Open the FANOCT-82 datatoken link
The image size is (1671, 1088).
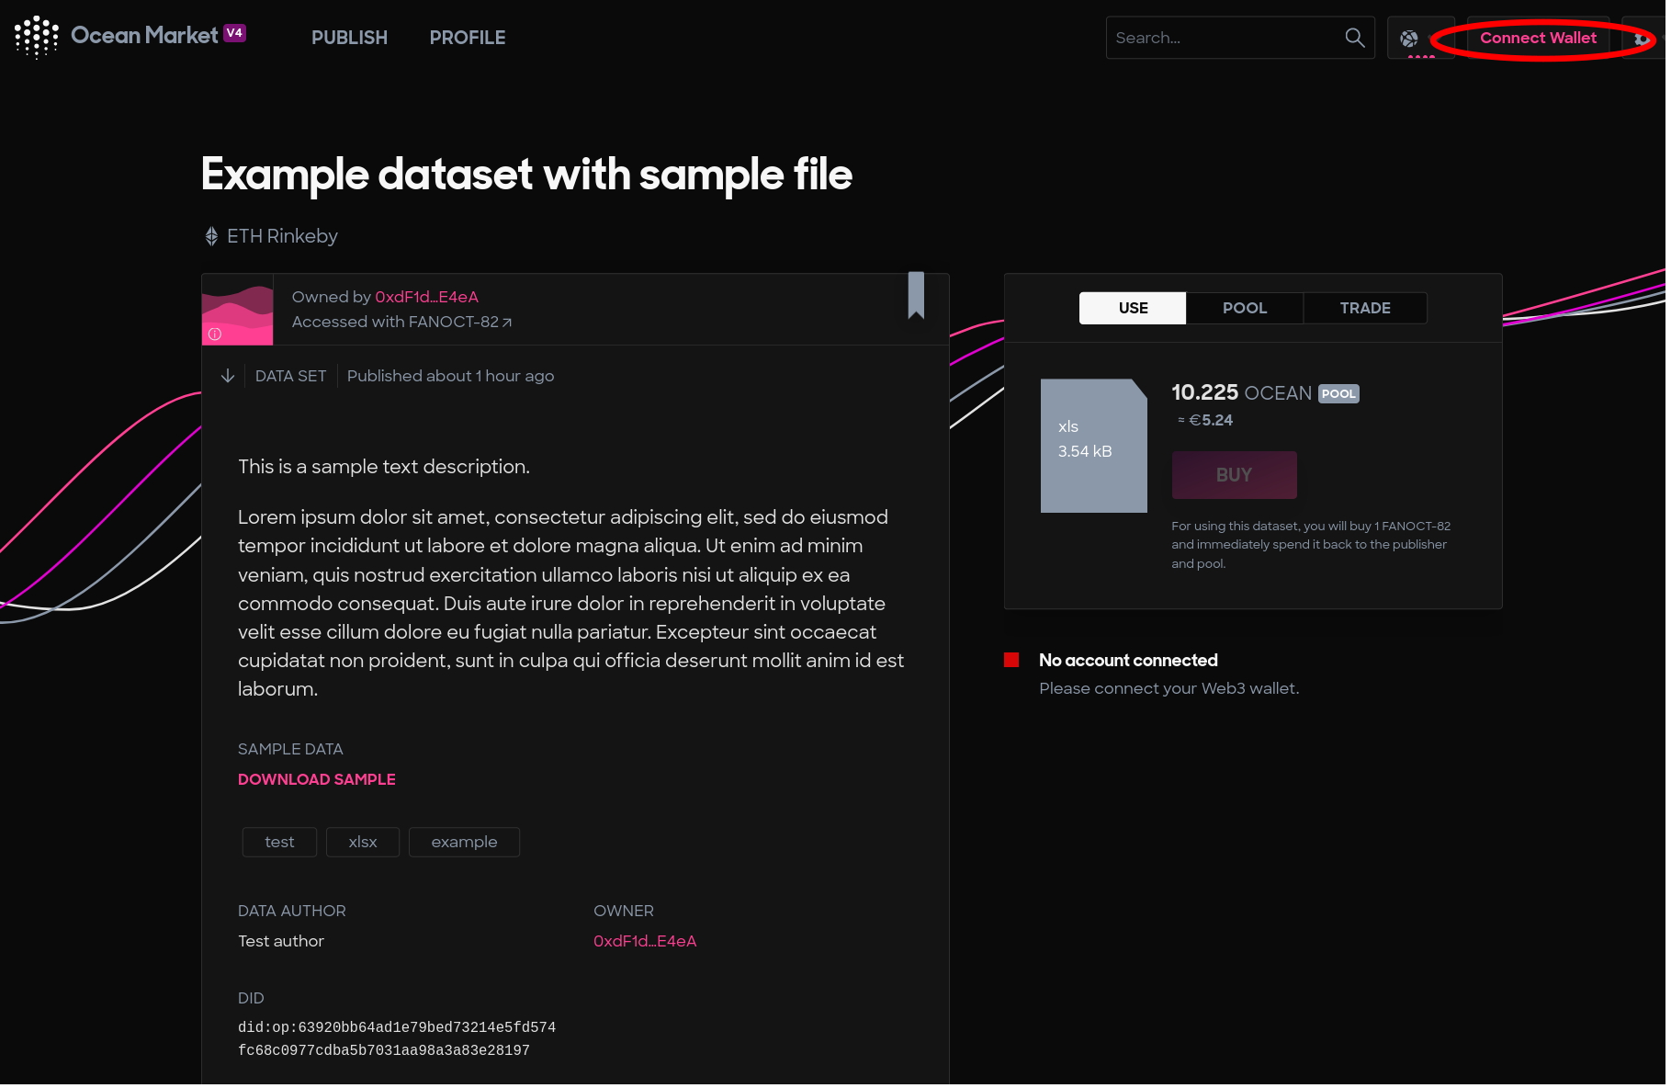(x=461, y=323)
